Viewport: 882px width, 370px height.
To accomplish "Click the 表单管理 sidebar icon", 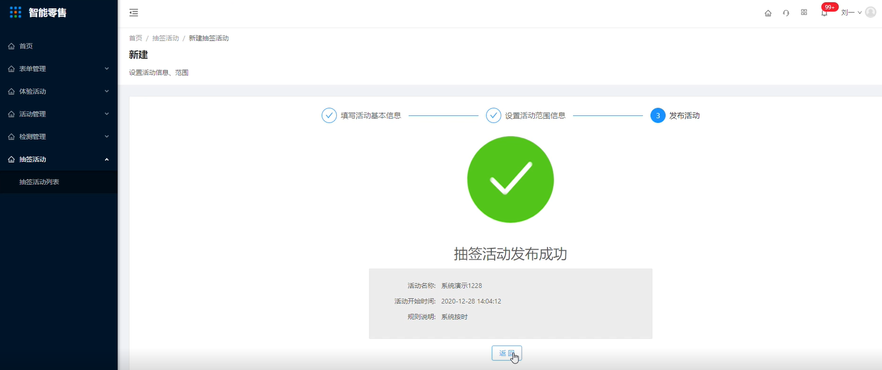I will coord(12,69).
